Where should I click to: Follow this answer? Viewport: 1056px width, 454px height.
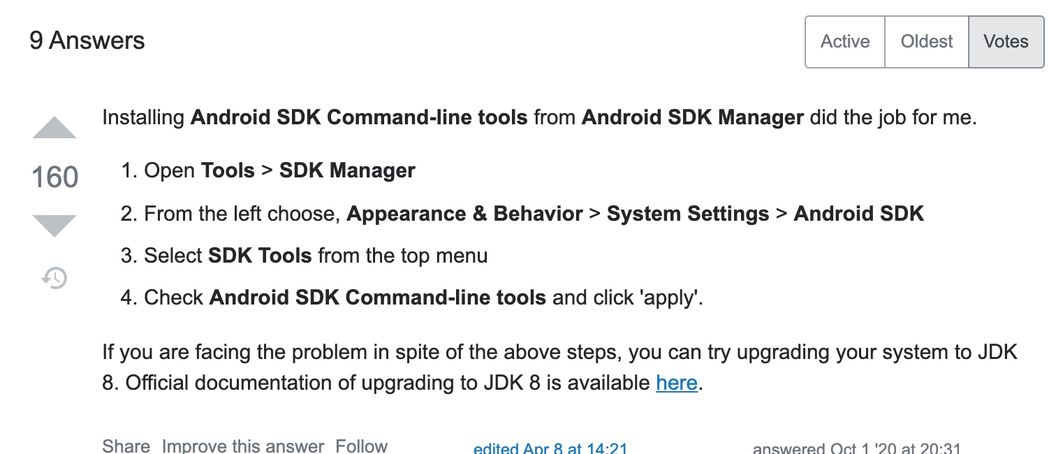(361, 446)
